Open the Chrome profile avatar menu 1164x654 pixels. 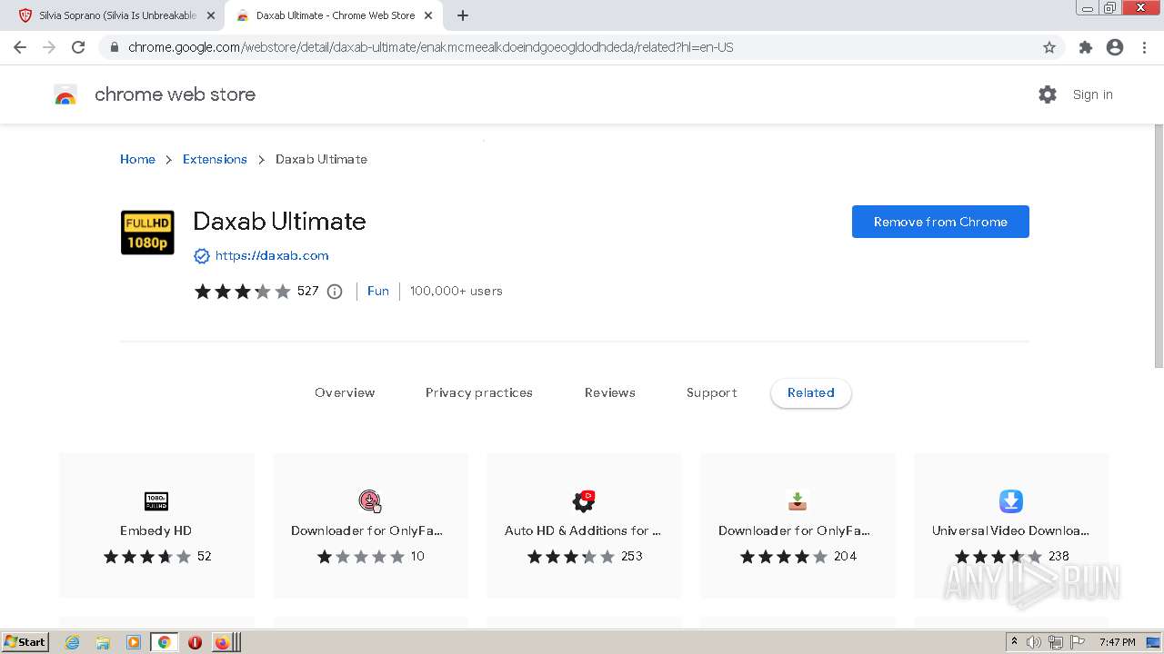(1115, 47)
